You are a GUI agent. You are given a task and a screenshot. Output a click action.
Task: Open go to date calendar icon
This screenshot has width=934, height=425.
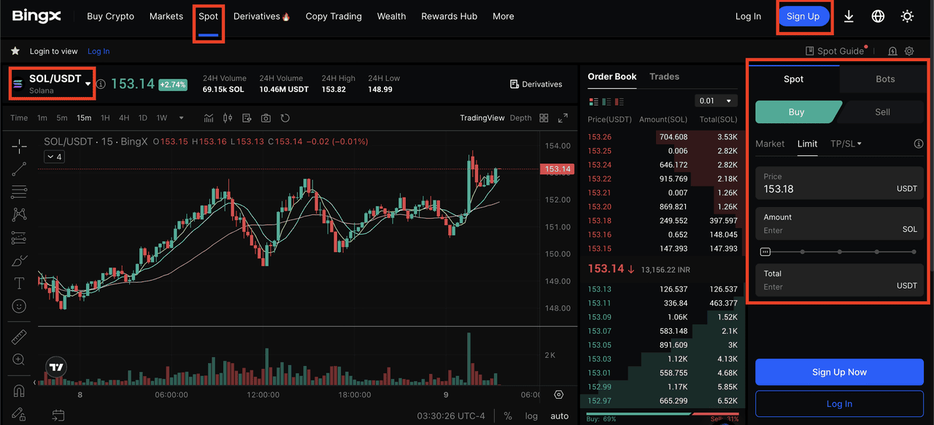(58, 416)
